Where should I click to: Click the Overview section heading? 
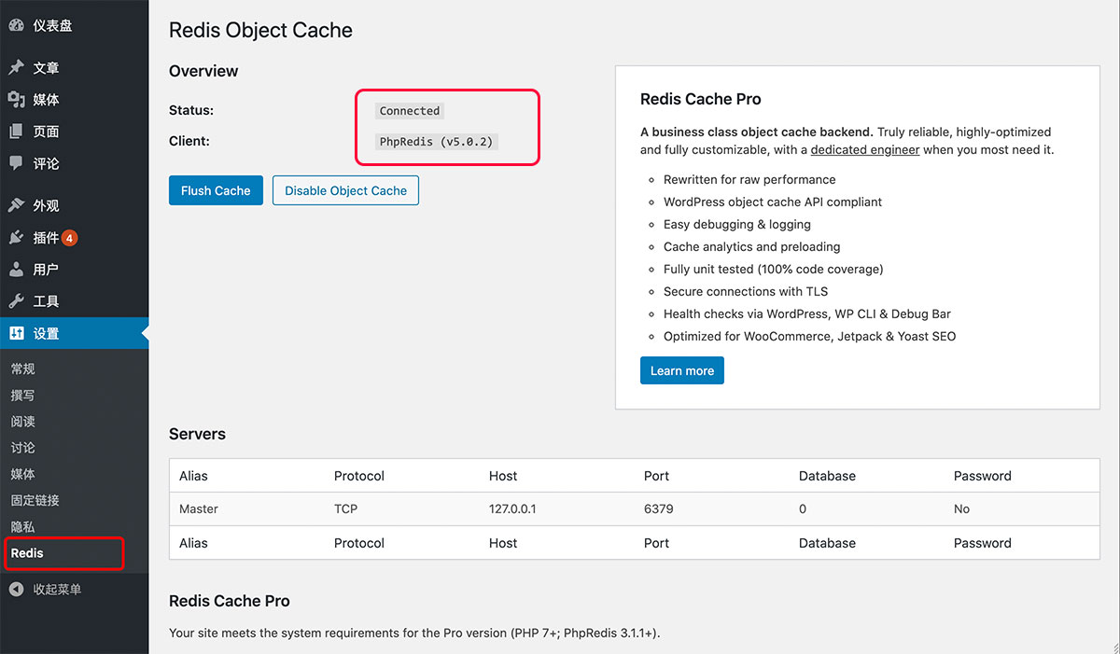[x=203, y=71]
